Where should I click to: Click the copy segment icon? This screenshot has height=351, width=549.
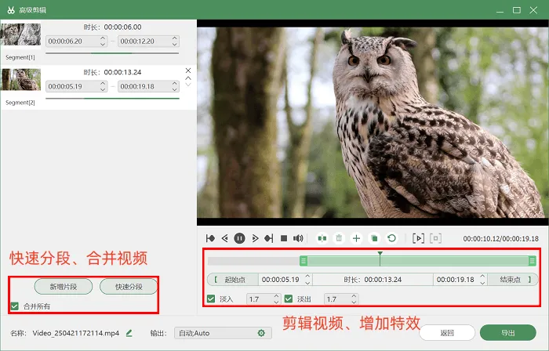[x=374, y=238]
